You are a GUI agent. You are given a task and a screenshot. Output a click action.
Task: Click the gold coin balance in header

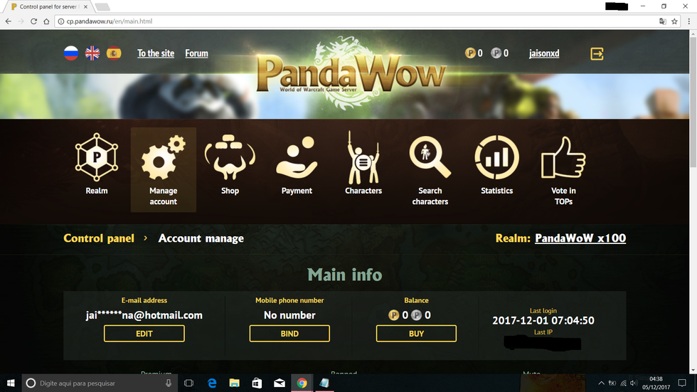point(474,53)
